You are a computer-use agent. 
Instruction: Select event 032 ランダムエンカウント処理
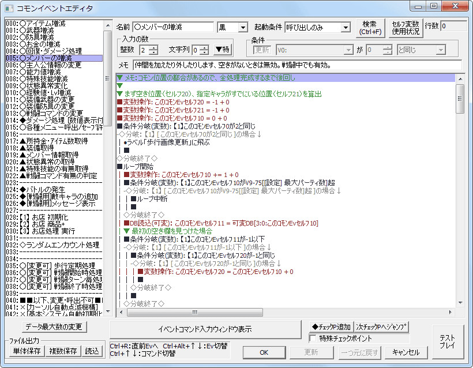click(52, 245)
